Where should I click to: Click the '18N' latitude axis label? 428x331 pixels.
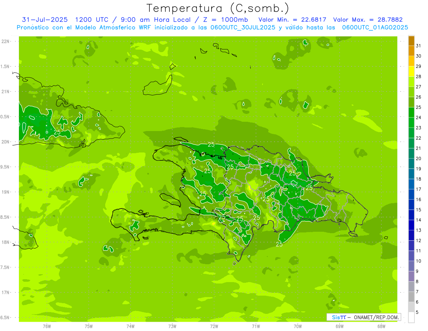(5, 242)
